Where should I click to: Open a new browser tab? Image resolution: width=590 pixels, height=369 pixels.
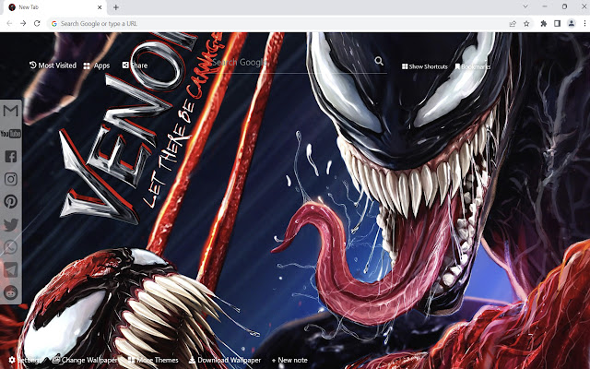click(x=116, y=7)
